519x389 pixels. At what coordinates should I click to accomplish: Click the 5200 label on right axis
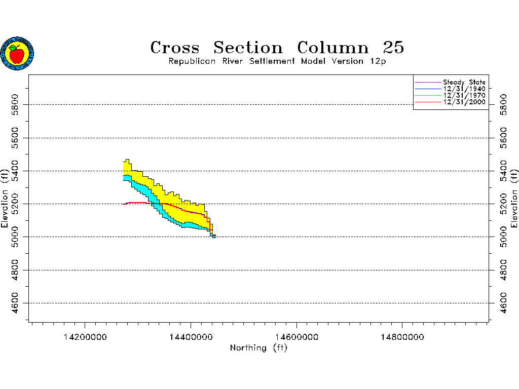coord(503,204)
